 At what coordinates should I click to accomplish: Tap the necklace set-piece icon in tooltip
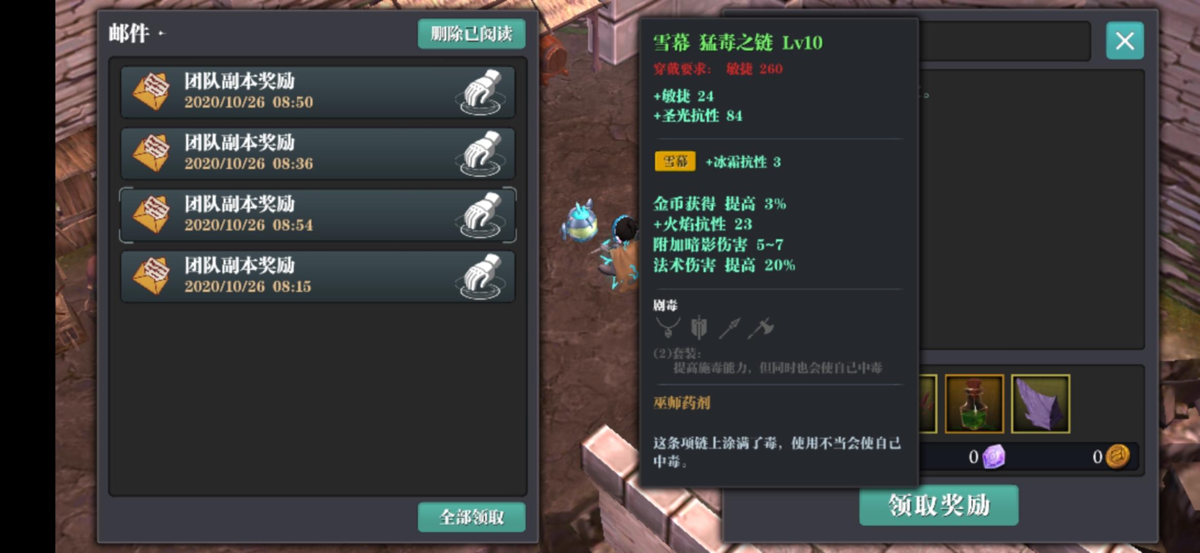coord(668,328)
